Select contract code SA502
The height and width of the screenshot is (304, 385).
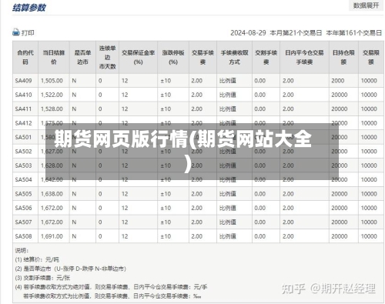(23, 152)
